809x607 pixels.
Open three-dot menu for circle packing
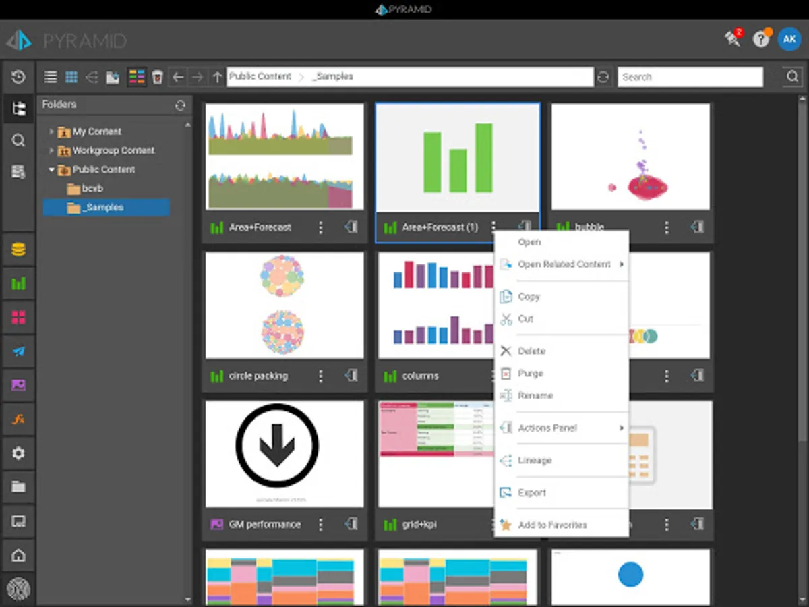pyautogui.click(x=321, y=376)
